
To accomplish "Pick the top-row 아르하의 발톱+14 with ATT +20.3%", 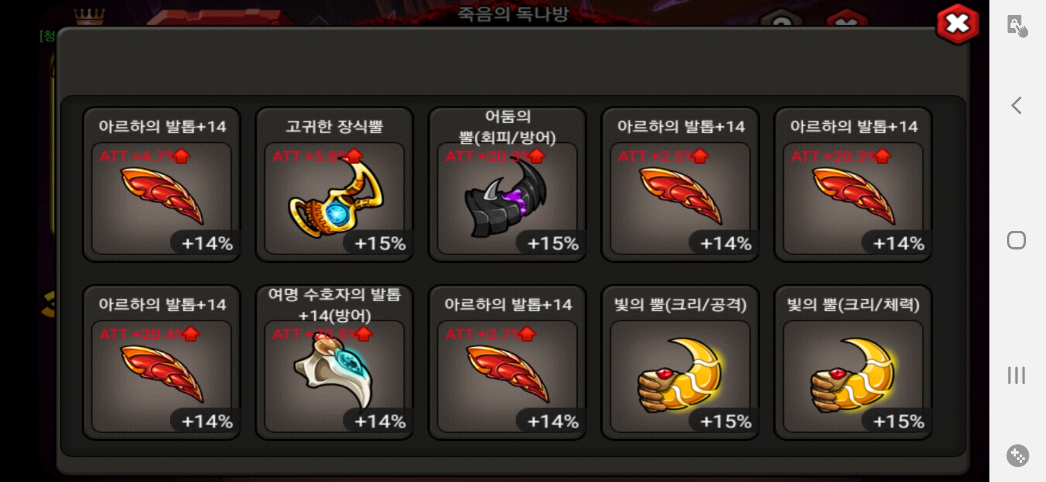I will (x=853, y=184).
